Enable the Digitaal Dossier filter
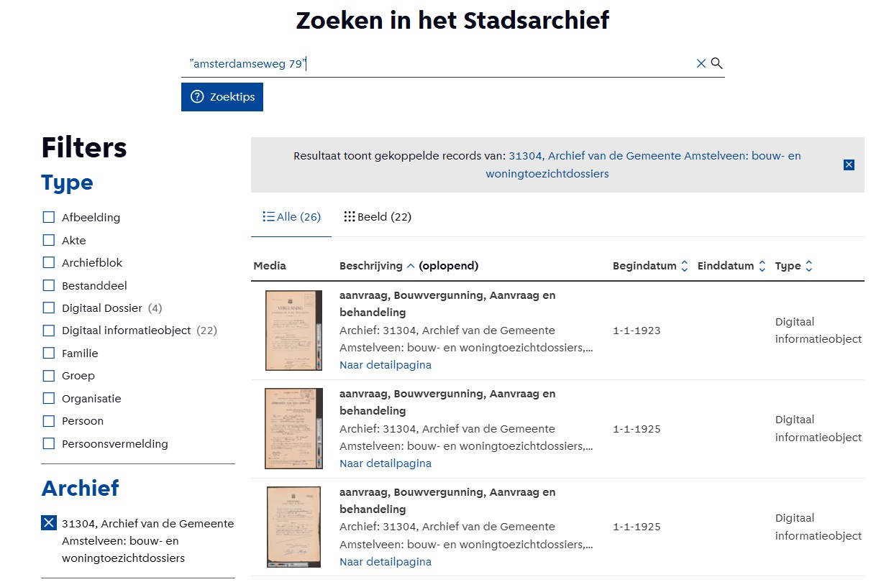Viewport: 894px width, 582px height. pos(49,308)
